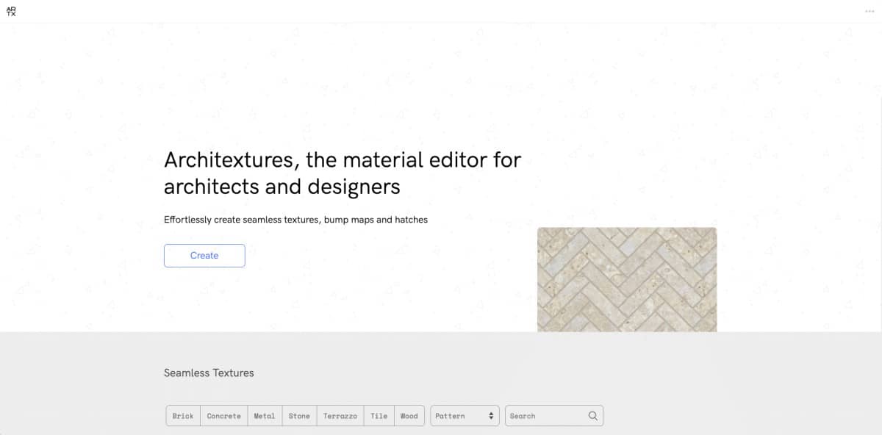Select the Metal texture filter
882x435 pixels.
pyautogui.click(x=265, y=416)
